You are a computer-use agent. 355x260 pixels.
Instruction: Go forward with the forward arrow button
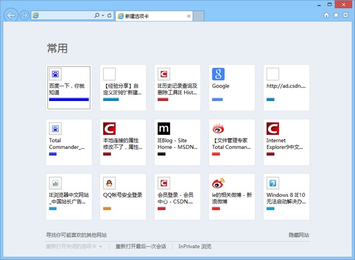24,15
